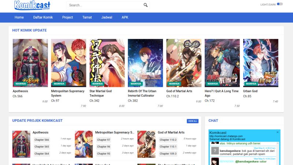Click banubagaskara's avatar placeholder in chat
Image resolution: width=293 pixels, height=165 pixels.
click(215, 151)
